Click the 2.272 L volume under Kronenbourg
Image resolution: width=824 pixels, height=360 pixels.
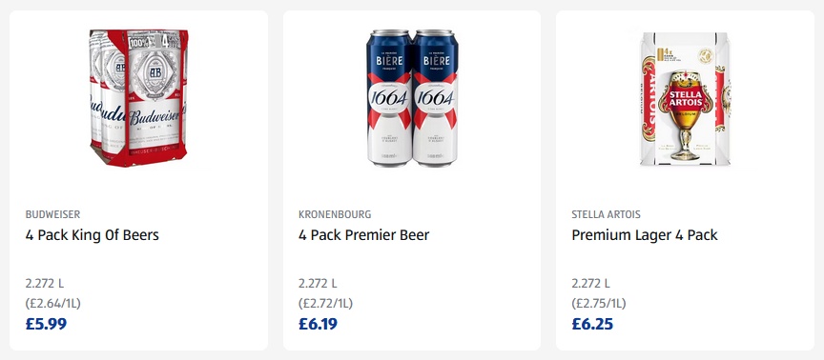(318, 284)
